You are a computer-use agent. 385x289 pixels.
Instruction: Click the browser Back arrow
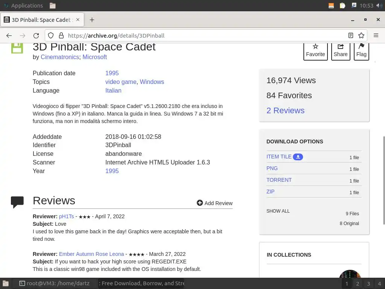[x=9, y=36]
